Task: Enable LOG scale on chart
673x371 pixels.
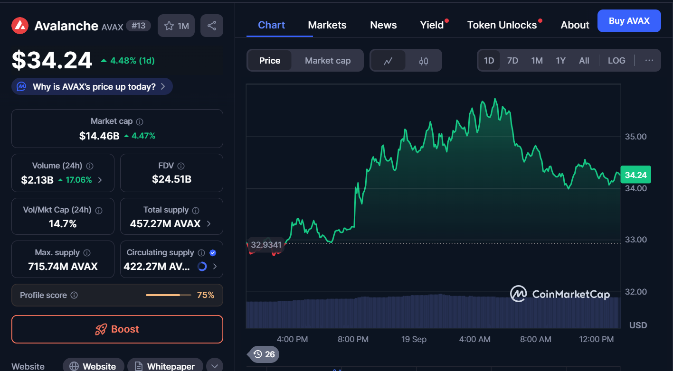Action: tap(616, 61)
